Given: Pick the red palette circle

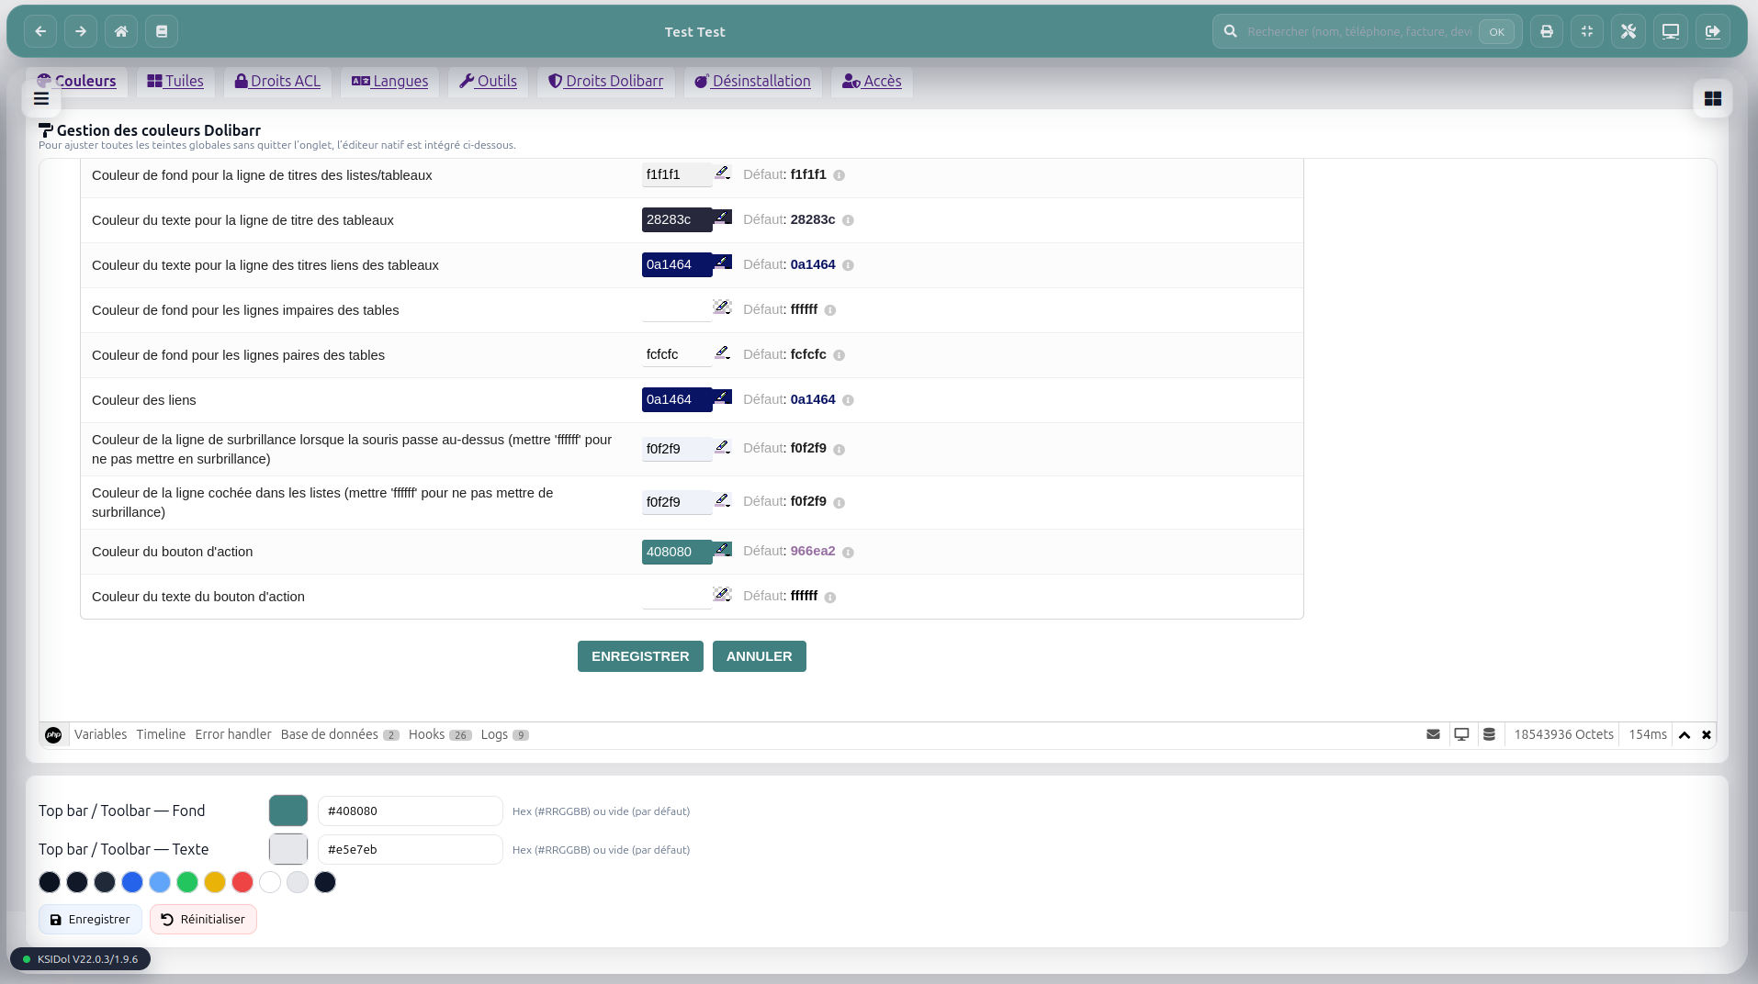Looking at the screenshot, I should 242,882.
